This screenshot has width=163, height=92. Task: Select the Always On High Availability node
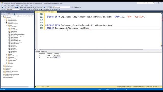tap(12, 71)
